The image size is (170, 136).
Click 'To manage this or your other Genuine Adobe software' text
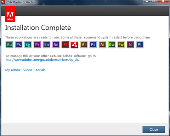51,56
